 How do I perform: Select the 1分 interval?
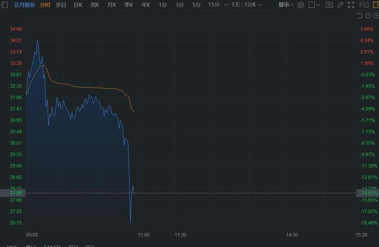[x=162, y=5]
